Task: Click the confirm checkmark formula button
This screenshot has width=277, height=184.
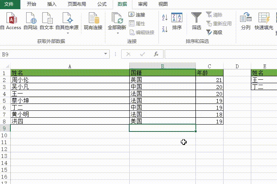Action: coord(142,54)
